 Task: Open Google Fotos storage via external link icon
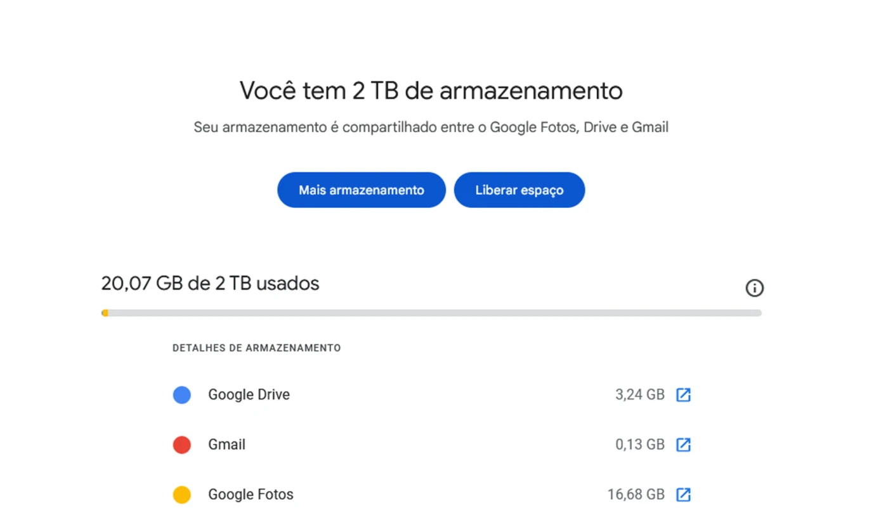(683, 495)
